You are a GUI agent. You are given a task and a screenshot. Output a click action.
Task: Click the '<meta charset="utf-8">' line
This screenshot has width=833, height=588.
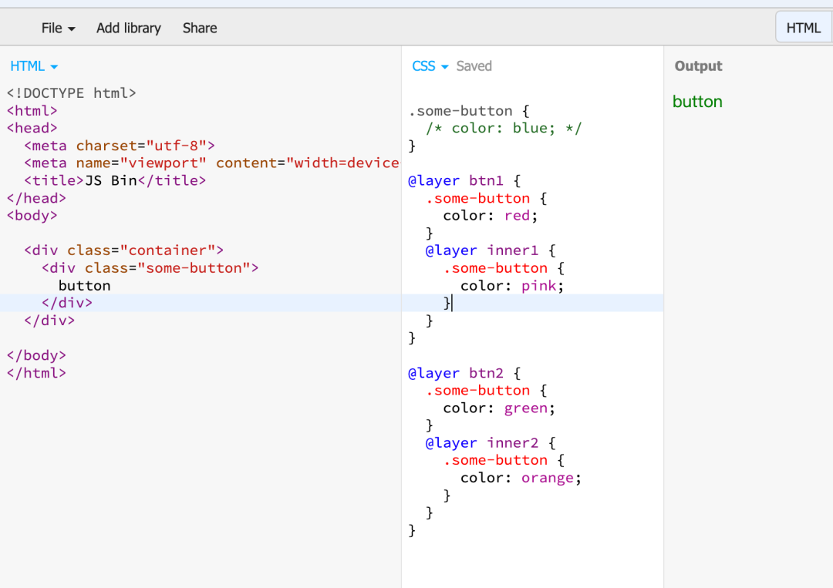pos(120,146)
